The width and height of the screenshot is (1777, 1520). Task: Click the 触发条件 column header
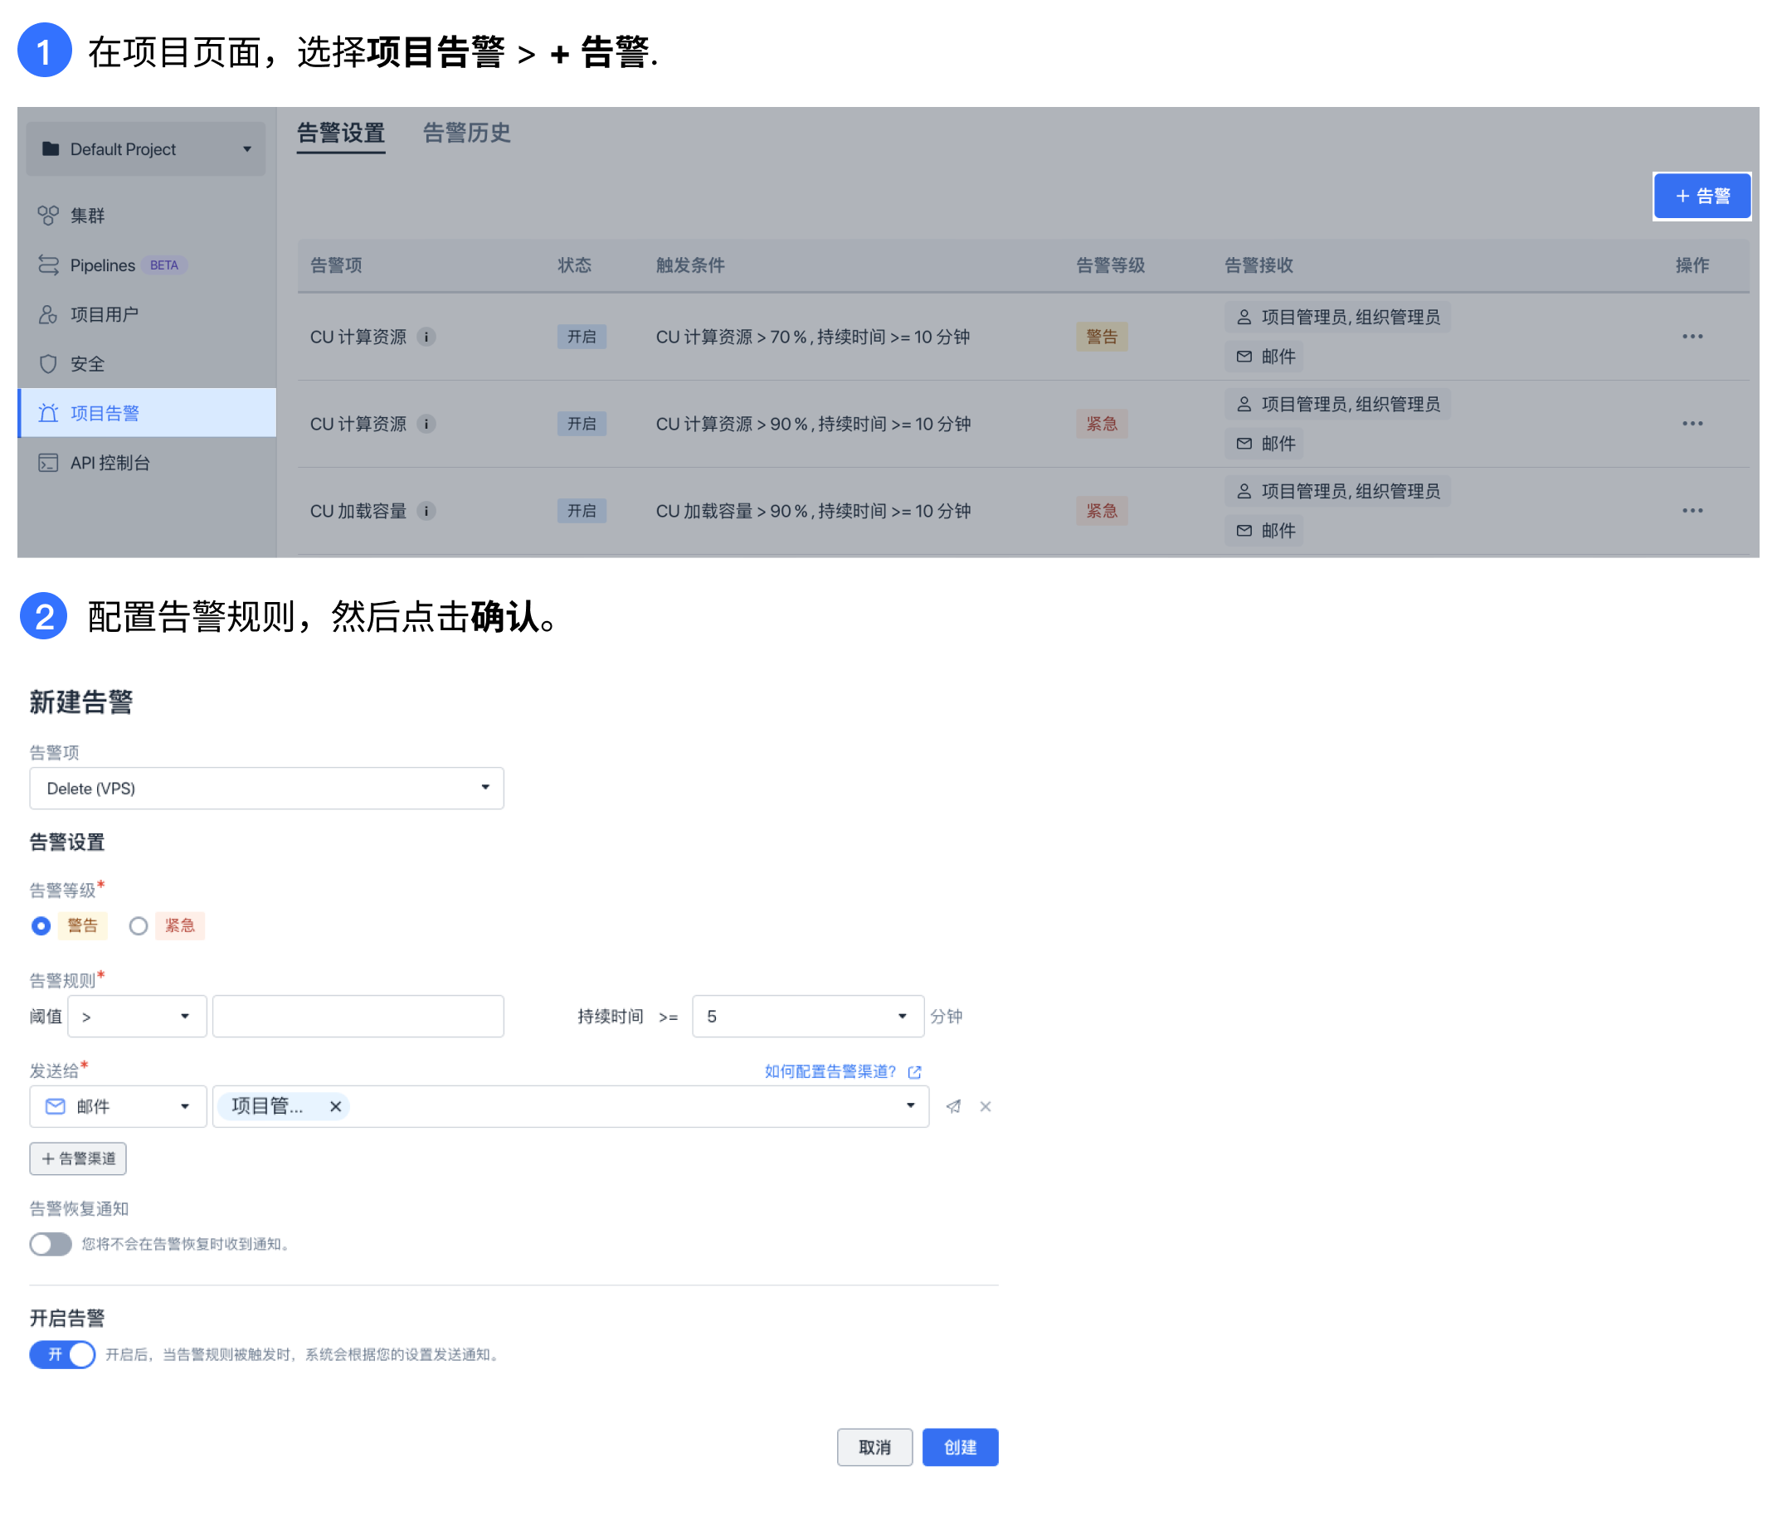click(x=690, y=265)
